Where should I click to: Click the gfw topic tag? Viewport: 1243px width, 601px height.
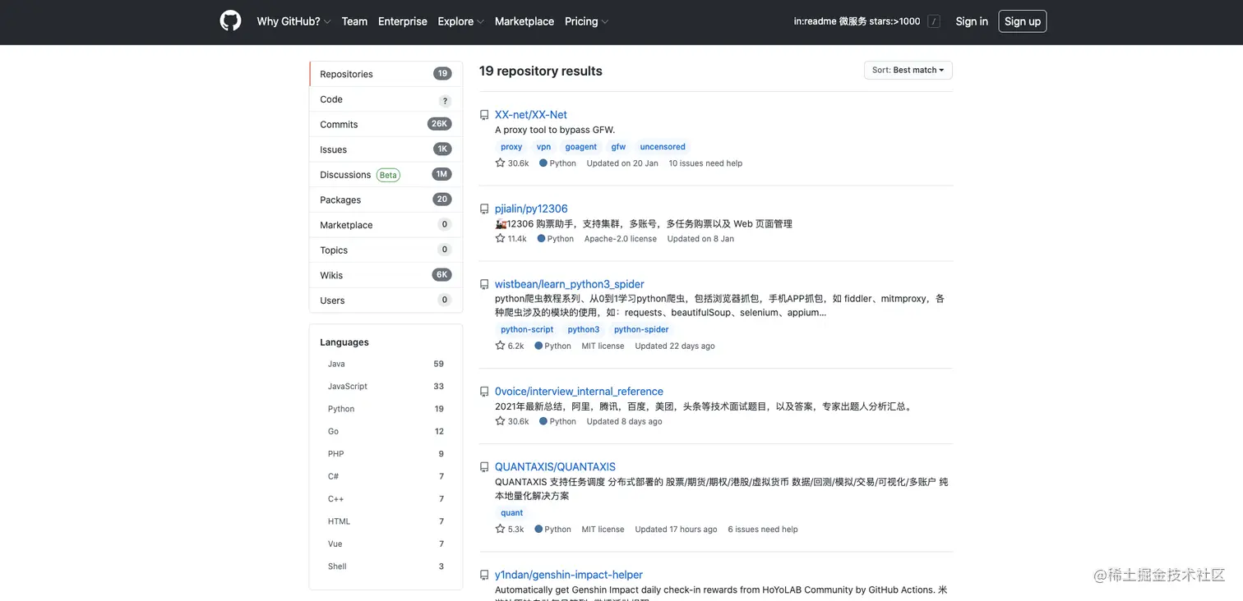pos(618,147)
